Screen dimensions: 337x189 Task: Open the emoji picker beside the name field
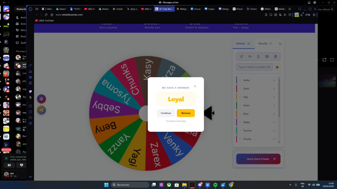[277, 67]
